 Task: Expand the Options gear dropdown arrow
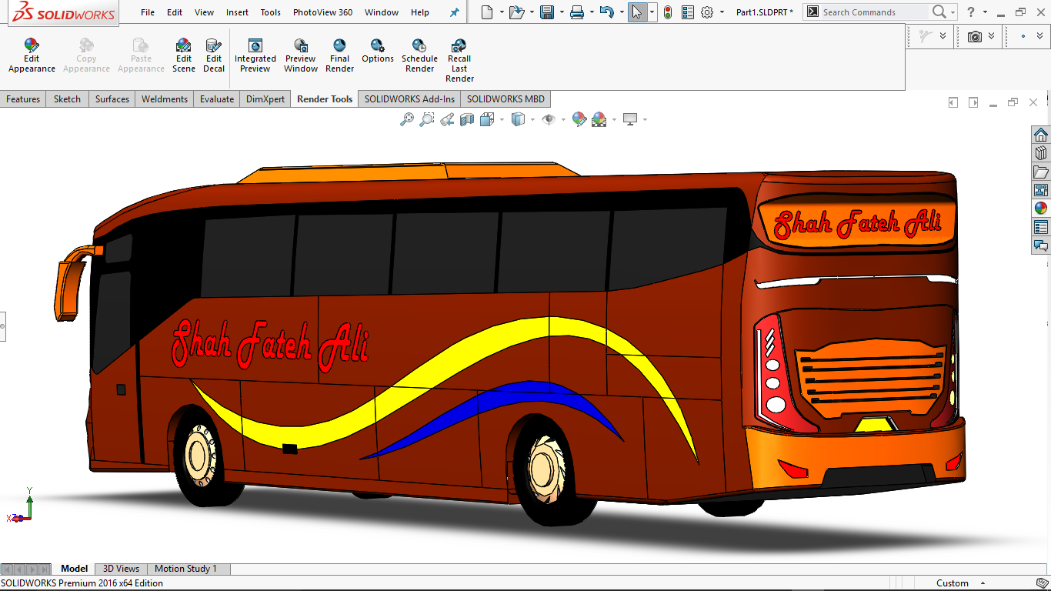pyautogui.click(x=722, y=12)
